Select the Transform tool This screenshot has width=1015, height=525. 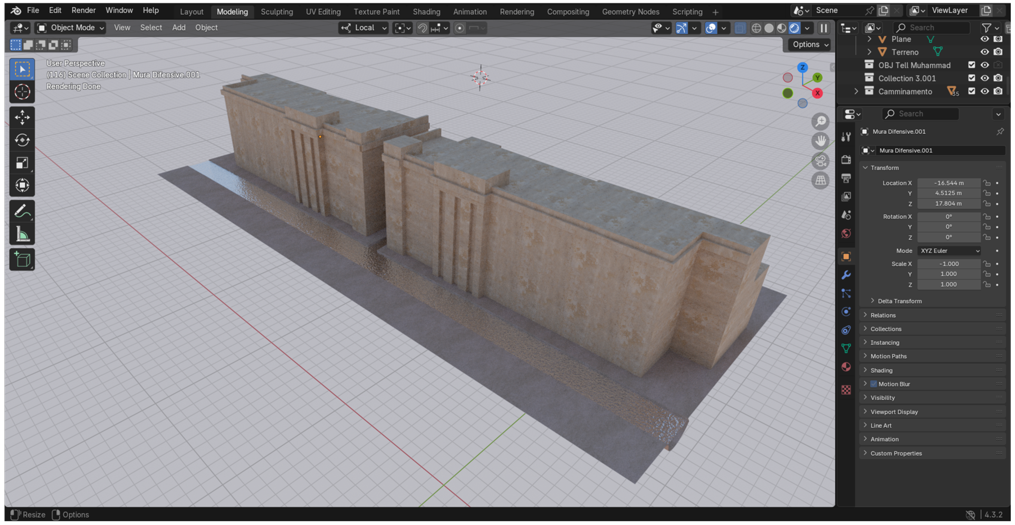pyautogui.click(x=22, y=185)
